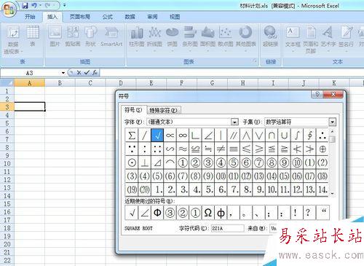Image resolution: width=364 pixels, height=266 pixels.
Task: Select the not-equal ≠ symbol
Action: click(x=221, y=149)
